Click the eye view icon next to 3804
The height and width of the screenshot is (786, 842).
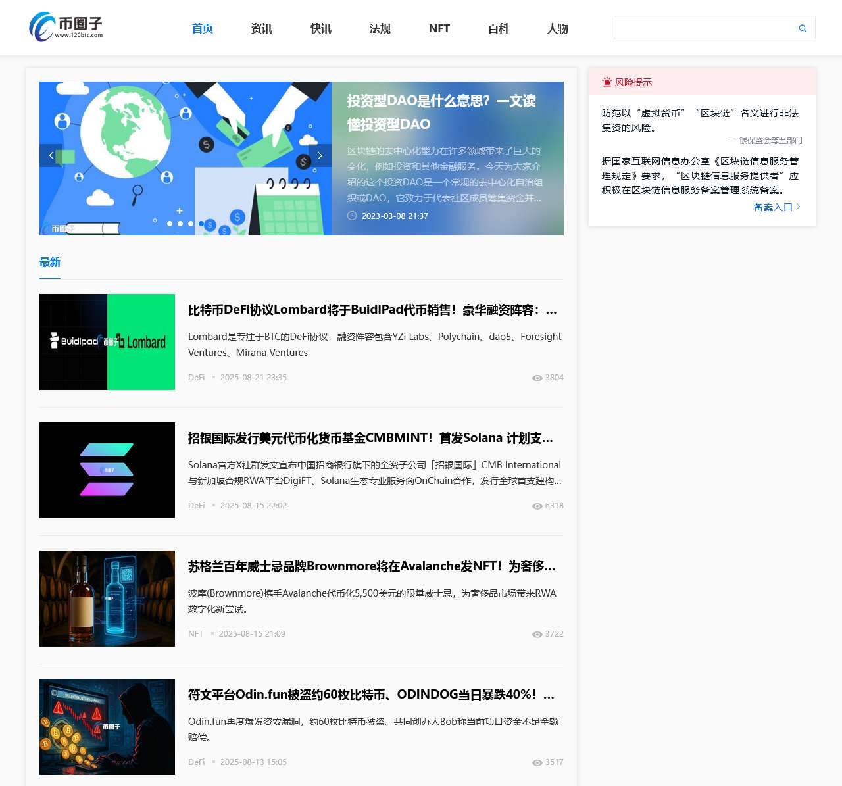[537, 378]
